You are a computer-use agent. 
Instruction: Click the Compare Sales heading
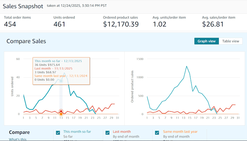coord(26,41)
